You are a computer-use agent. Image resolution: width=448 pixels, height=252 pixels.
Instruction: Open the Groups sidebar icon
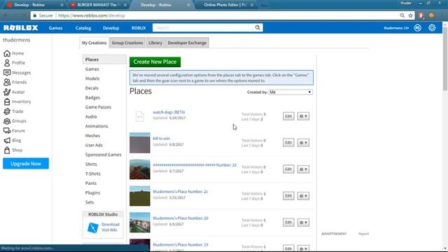click(x=7, y=121)
